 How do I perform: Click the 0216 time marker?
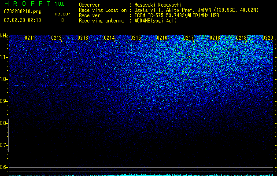click(x=162, y=38)
